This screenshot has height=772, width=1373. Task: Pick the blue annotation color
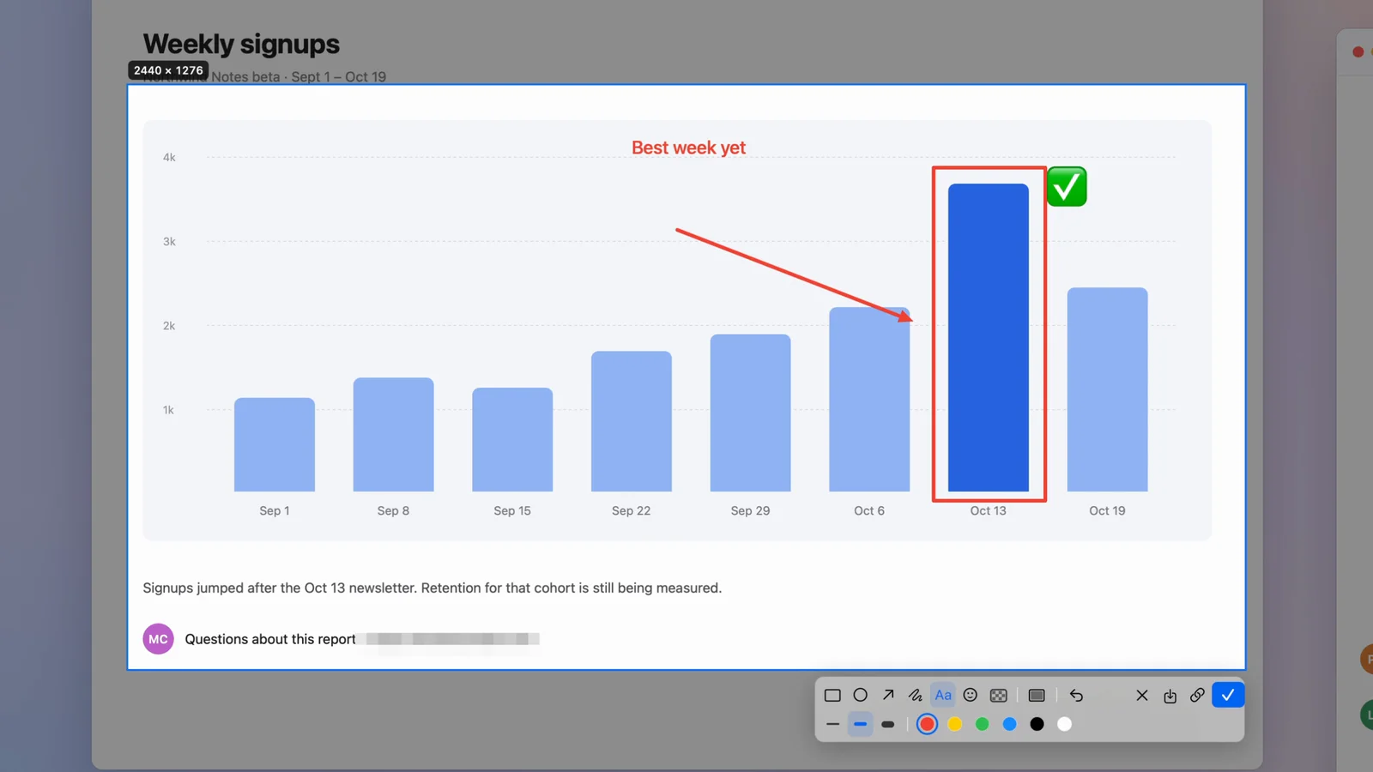(1010, 725)
